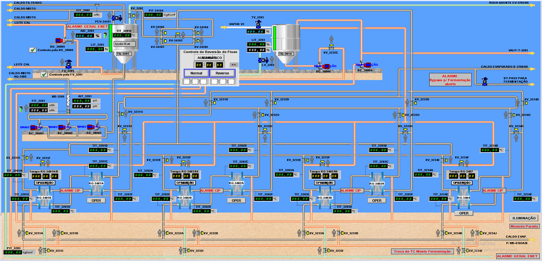Screen dimensions: 542x261
Task: Click the MS-3205 static mixer
Action: click(x=68, y=100)
